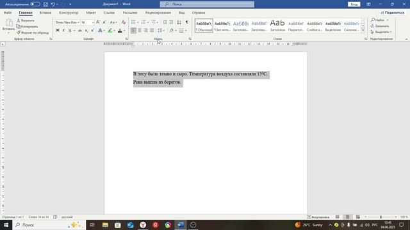
Task: Align text to the left
Action: pyautogui.click(x=133, y=31)
